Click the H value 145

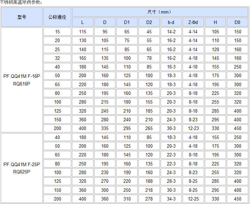coord(215,58)
